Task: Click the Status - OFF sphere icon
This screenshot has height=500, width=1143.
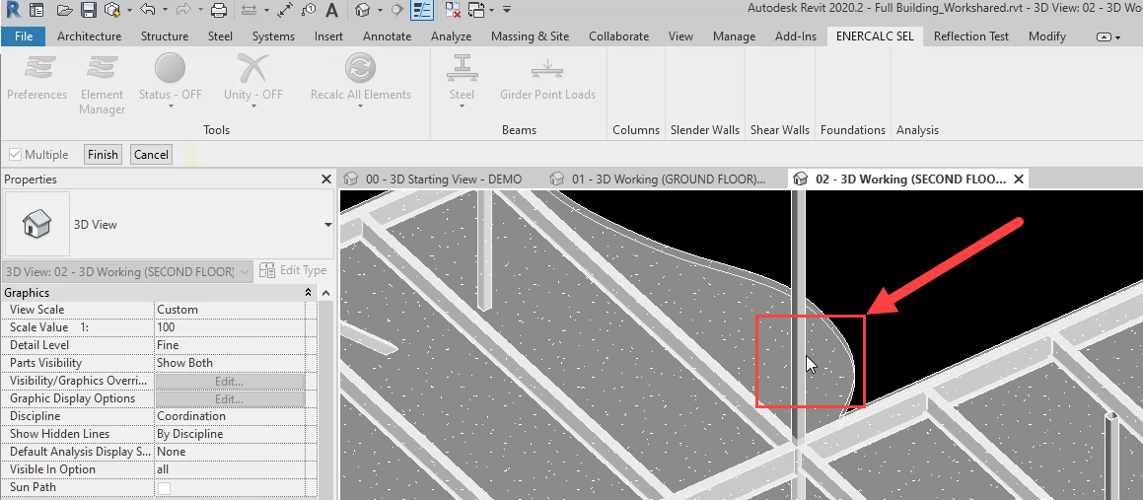Action: click(x=170, y=69)
